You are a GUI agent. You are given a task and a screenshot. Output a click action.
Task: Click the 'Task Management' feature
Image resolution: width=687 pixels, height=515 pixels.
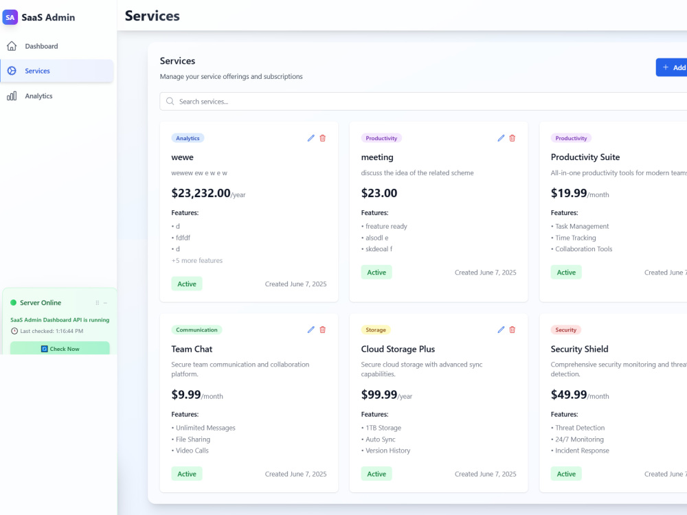click(x=582, y=227)
